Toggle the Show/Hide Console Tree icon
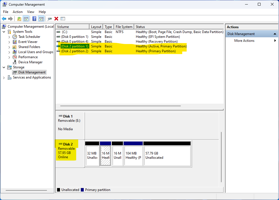 point(26,19)
